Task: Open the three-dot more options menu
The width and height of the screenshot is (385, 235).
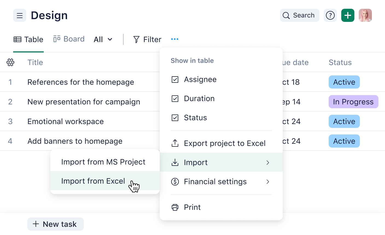Action: [x=175, y=39]
